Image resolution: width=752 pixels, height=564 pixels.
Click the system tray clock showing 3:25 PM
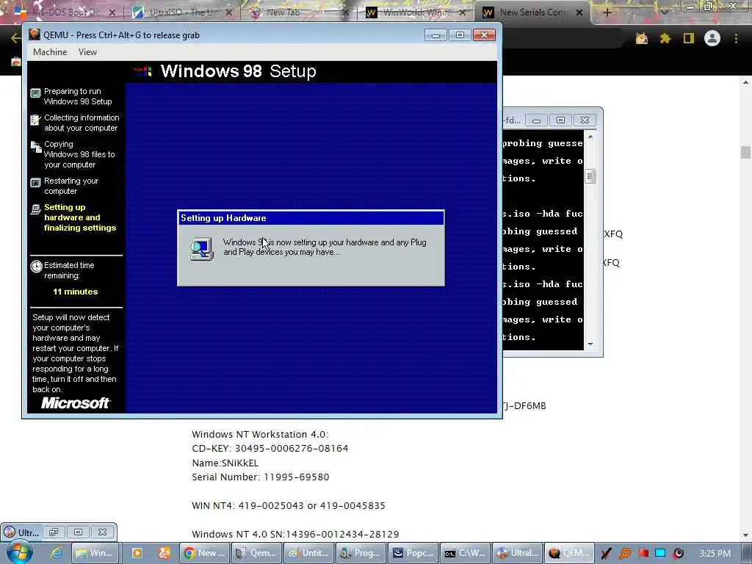(715, 554)
